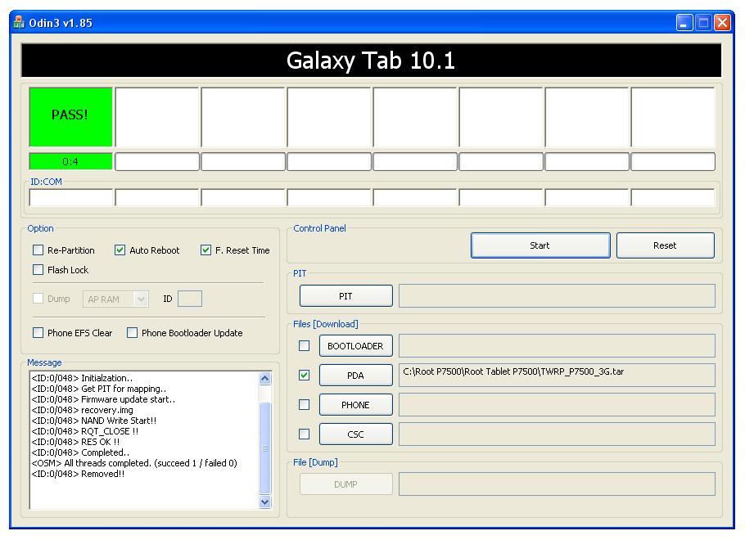Click the 'Removed!!' log line

point(78,474)
